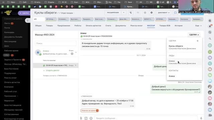Viewport: 214px width, 120px height.
Task: Open Лента in the left menu
Action: pyautogui.click(x=7, y=23)
